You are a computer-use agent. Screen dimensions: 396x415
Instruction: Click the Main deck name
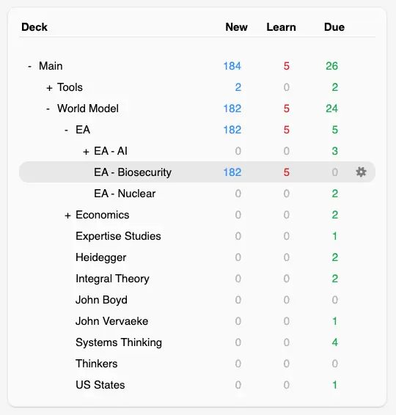[51, 66]
